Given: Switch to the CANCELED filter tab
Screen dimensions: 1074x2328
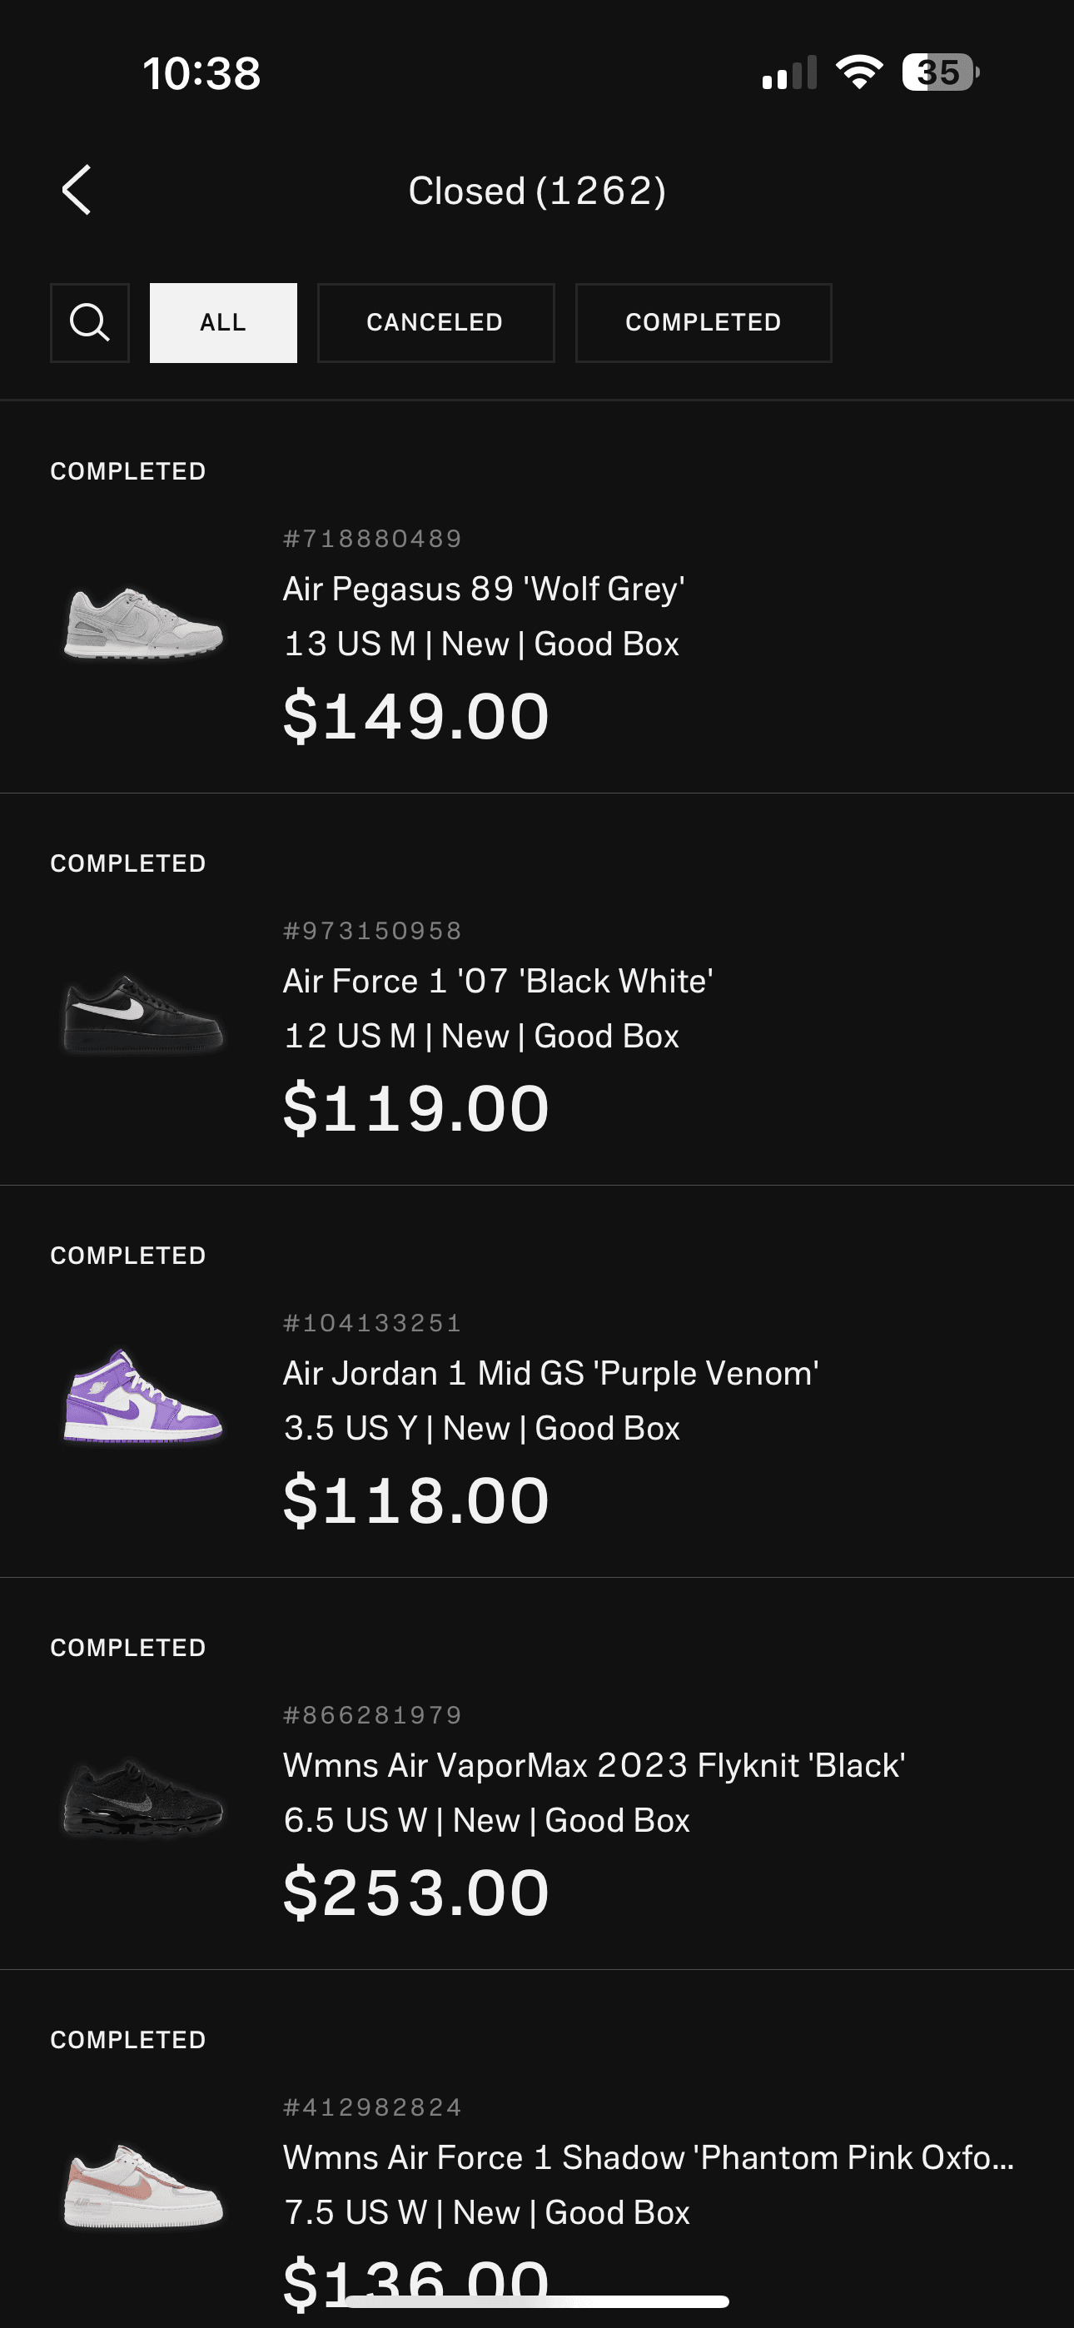Looking at the screenshot, I should click(435, 322).
